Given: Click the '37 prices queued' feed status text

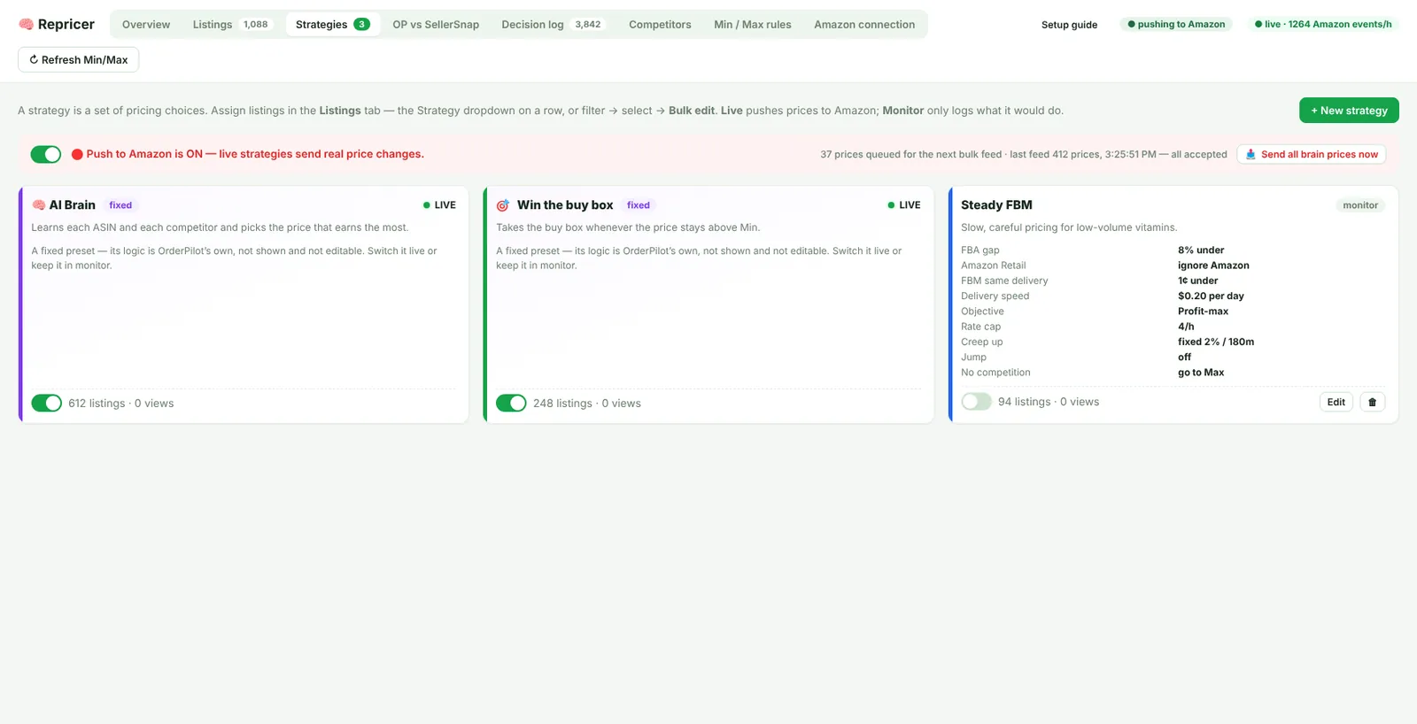Looking at the screenshot, I should coord(1024,154).
